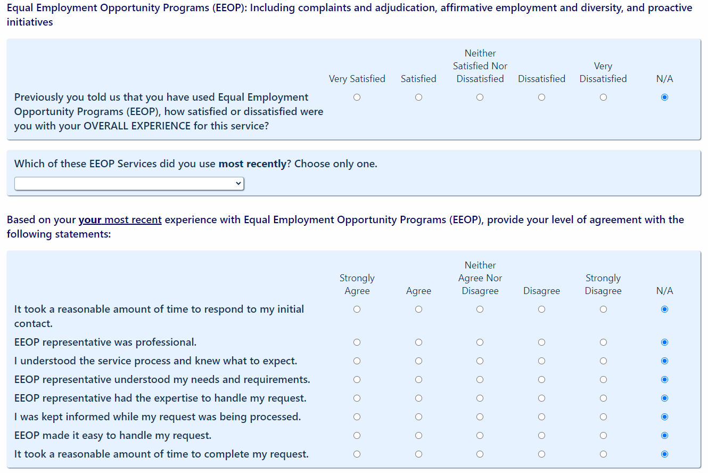708x473 pixels.
Task: Mark Strongly Disagree for representative had expertise
Action: pyautogui.click(x=603, y=398)
